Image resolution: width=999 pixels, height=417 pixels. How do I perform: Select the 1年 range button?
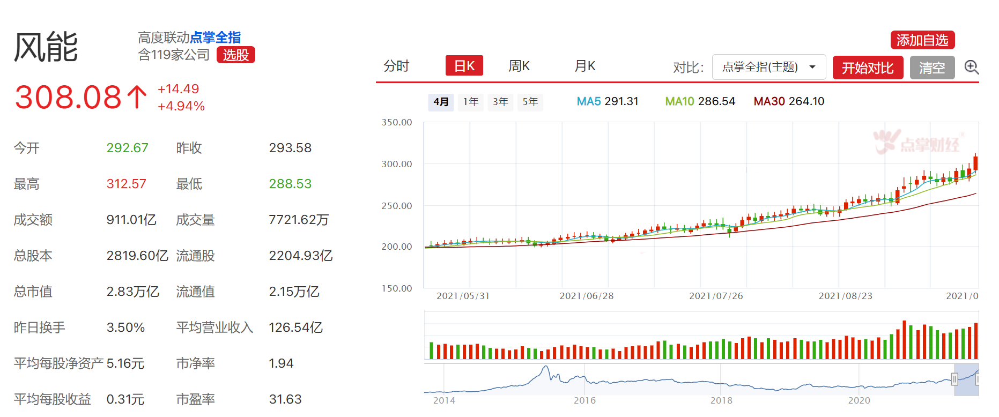click(x=471, y=102)
